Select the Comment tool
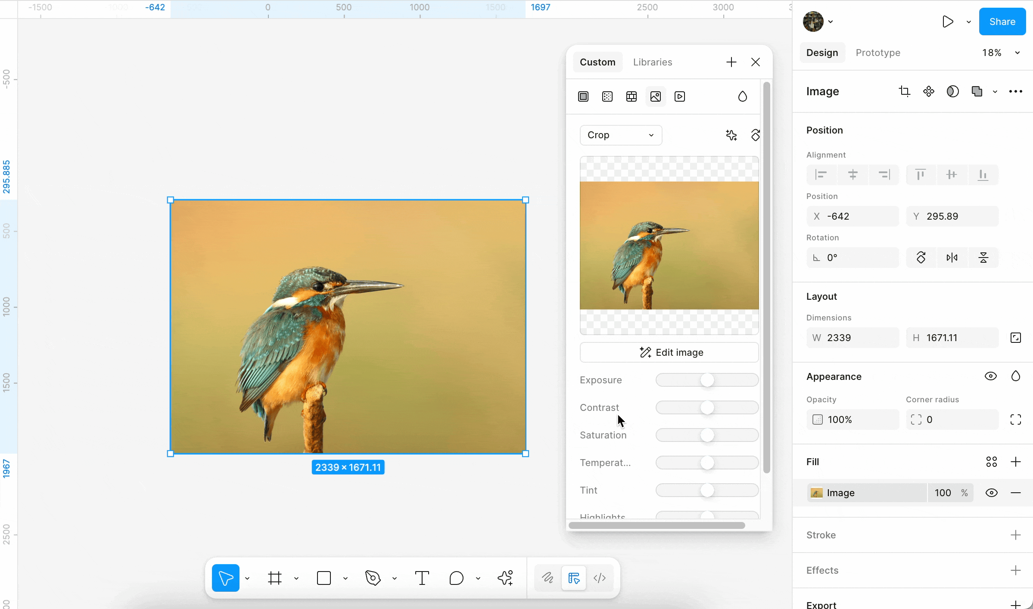Screen dimensions: 1033x609 pyautogui.click(x=457, y=578)
